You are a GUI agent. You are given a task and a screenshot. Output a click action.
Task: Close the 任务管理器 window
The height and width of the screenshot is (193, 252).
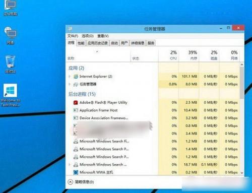(238, 28)
